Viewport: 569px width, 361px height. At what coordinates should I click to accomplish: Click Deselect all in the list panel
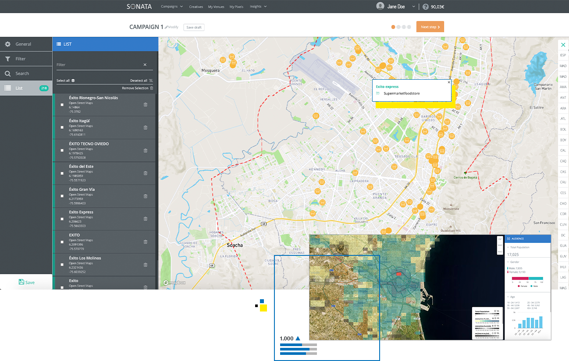(142, 81)
